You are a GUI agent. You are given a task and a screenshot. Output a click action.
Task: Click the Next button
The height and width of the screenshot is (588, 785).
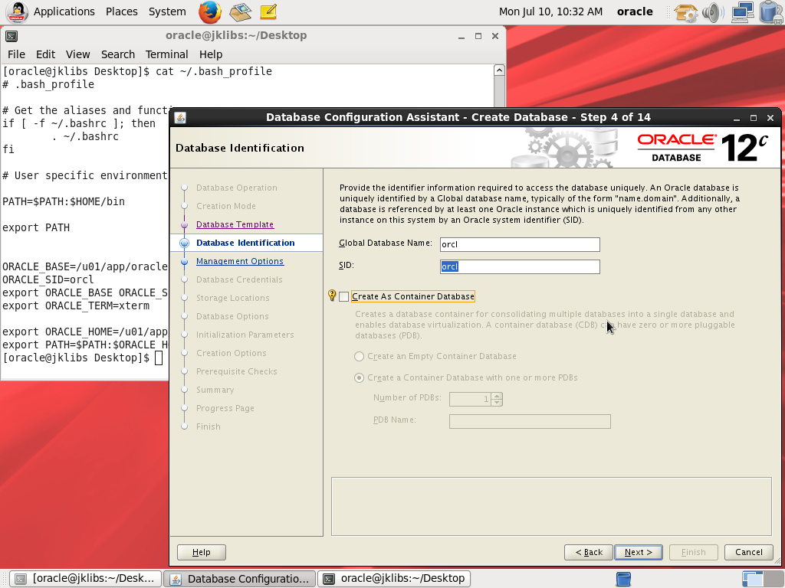tap(638, 552)
